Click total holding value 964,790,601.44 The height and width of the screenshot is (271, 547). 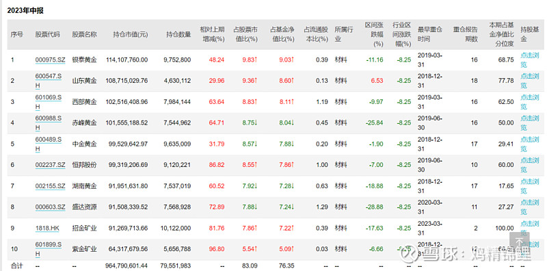pos(126,266)
